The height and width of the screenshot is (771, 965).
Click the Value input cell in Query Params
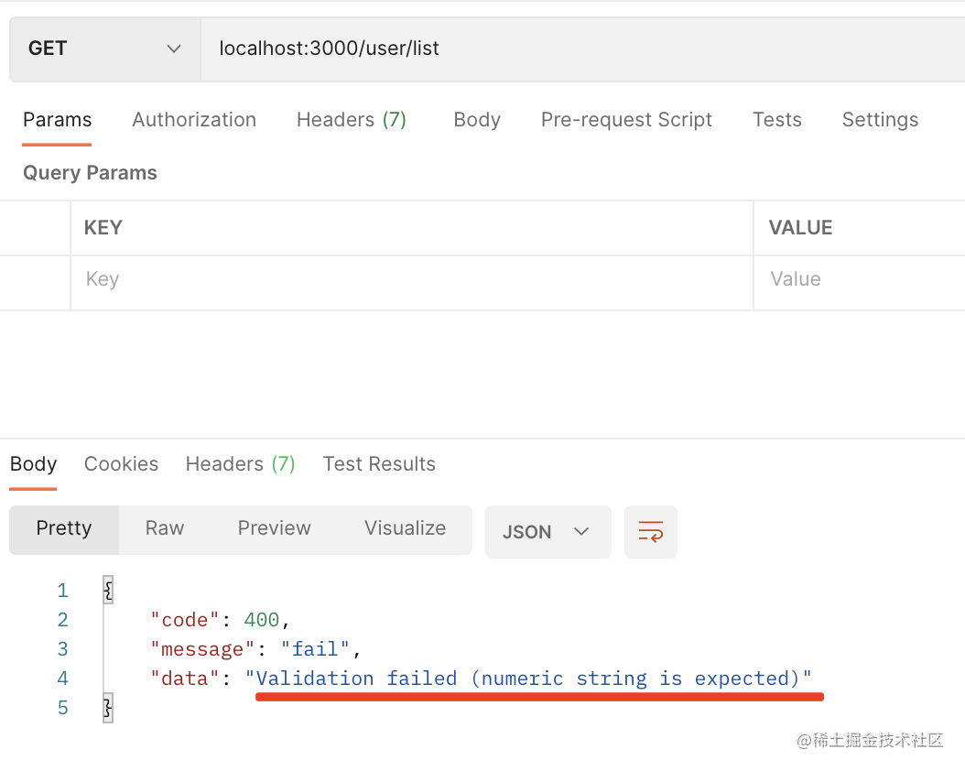tap(857, 279)
